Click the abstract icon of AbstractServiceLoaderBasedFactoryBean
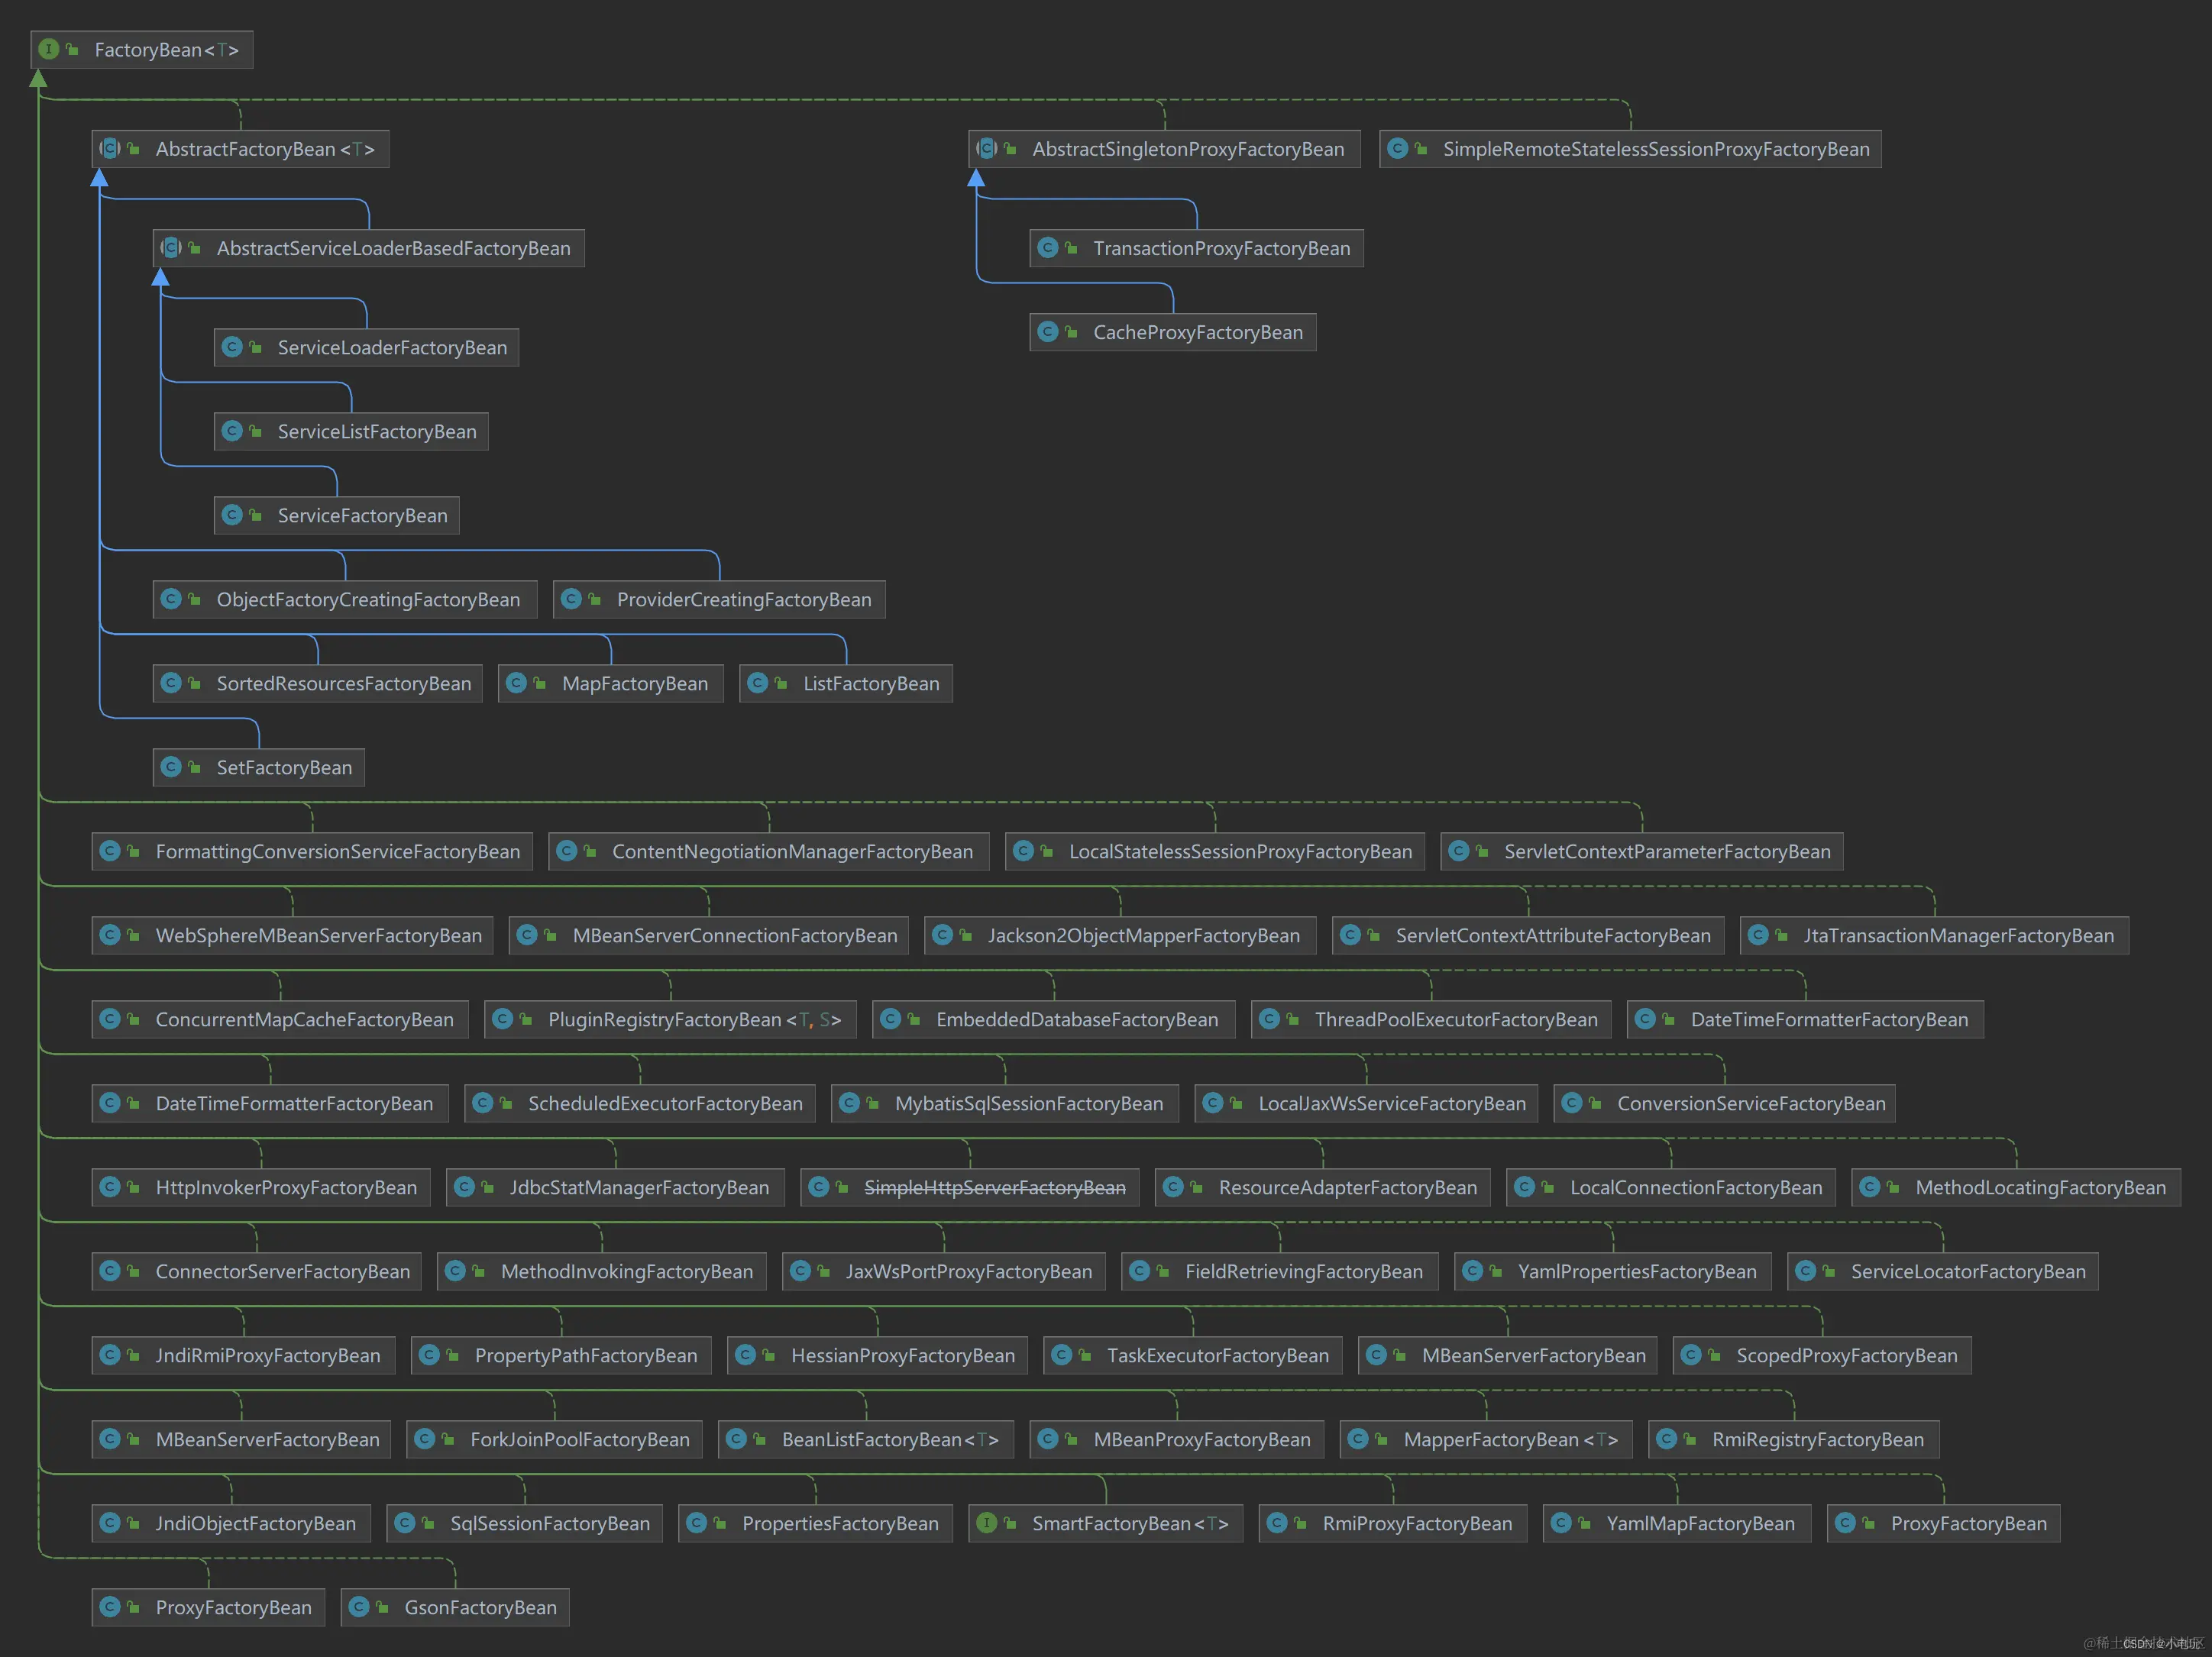Viewport: 2212px width, 1657px height. (171, 247)
